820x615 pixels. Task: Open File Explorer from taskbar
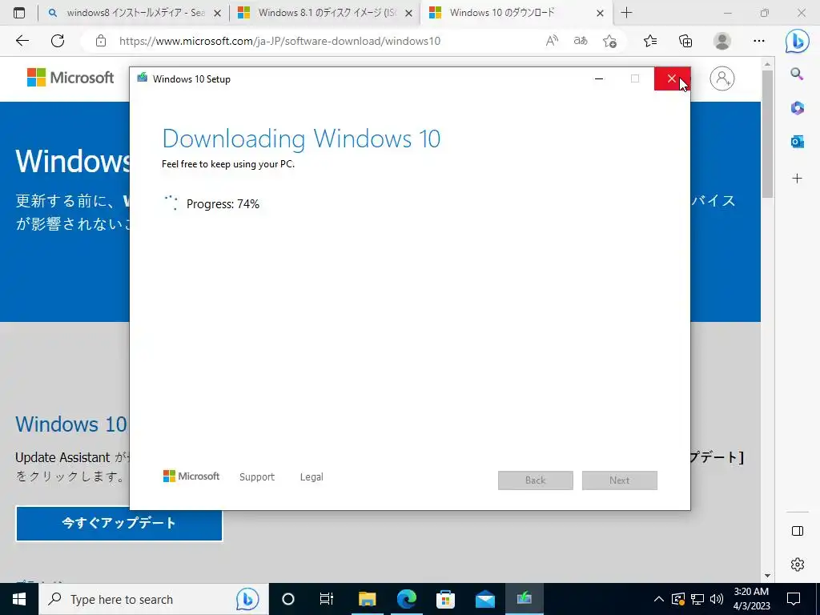[367, 599]
